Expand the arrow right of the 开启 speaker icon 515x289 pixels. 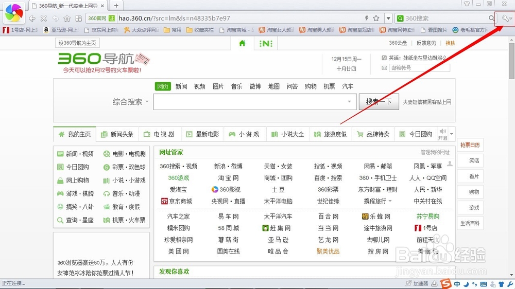(x=452, y=134)
